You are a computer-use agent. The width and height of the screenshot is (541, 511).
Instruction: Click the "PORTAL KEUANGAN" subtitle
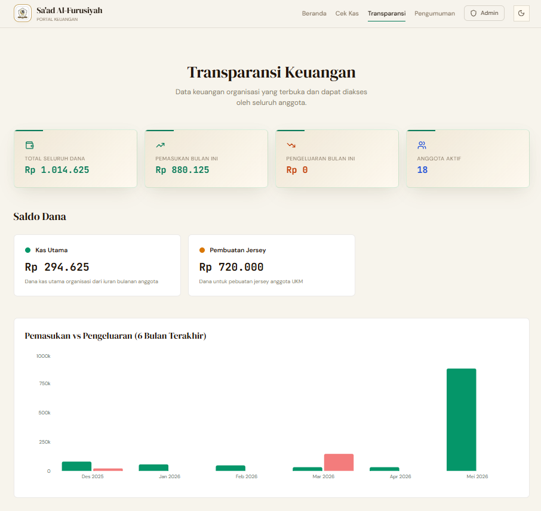[57, 19]
